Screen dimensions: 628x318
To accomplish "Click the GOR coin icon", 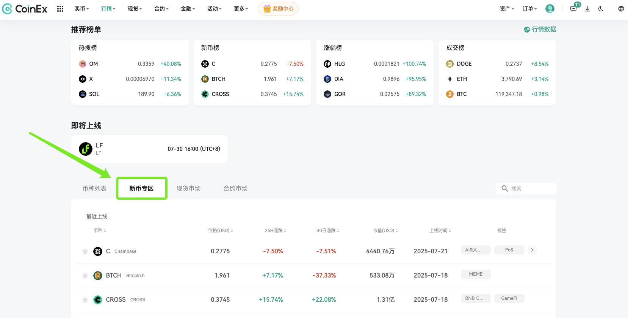I will [327, 94].
